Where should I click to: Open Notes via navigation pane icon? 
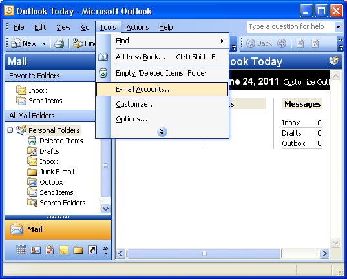pyautogui.click(x=64, y=250)
